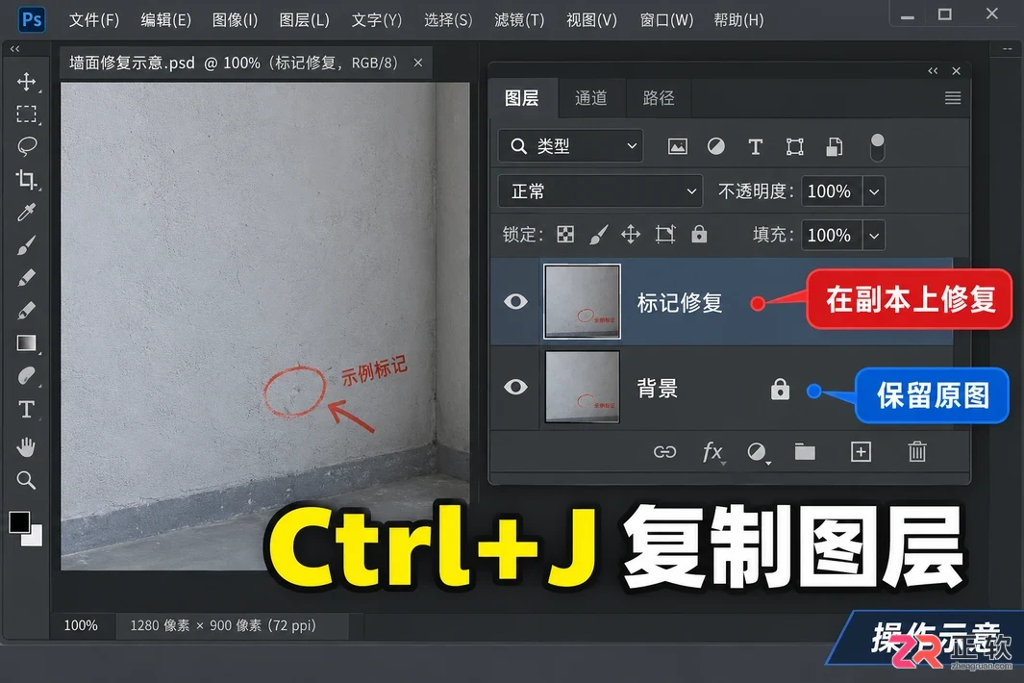Filter layers by shape layer icon
This screenshot has width=1024, height=683.
point(795,146)
